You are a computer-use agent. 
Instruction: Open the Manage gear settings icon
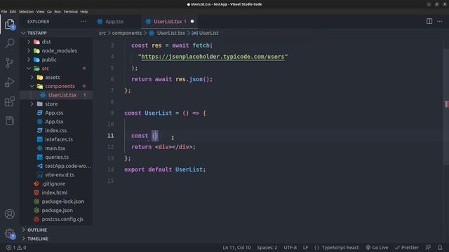coord(10,234)
